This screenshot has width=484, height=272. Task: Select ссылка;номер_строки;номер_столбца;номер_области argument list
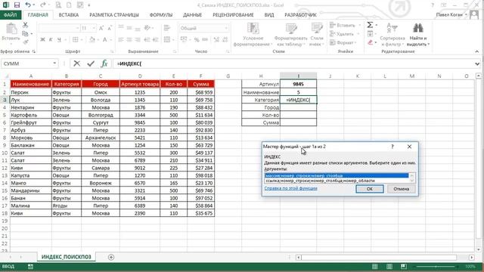337,181
